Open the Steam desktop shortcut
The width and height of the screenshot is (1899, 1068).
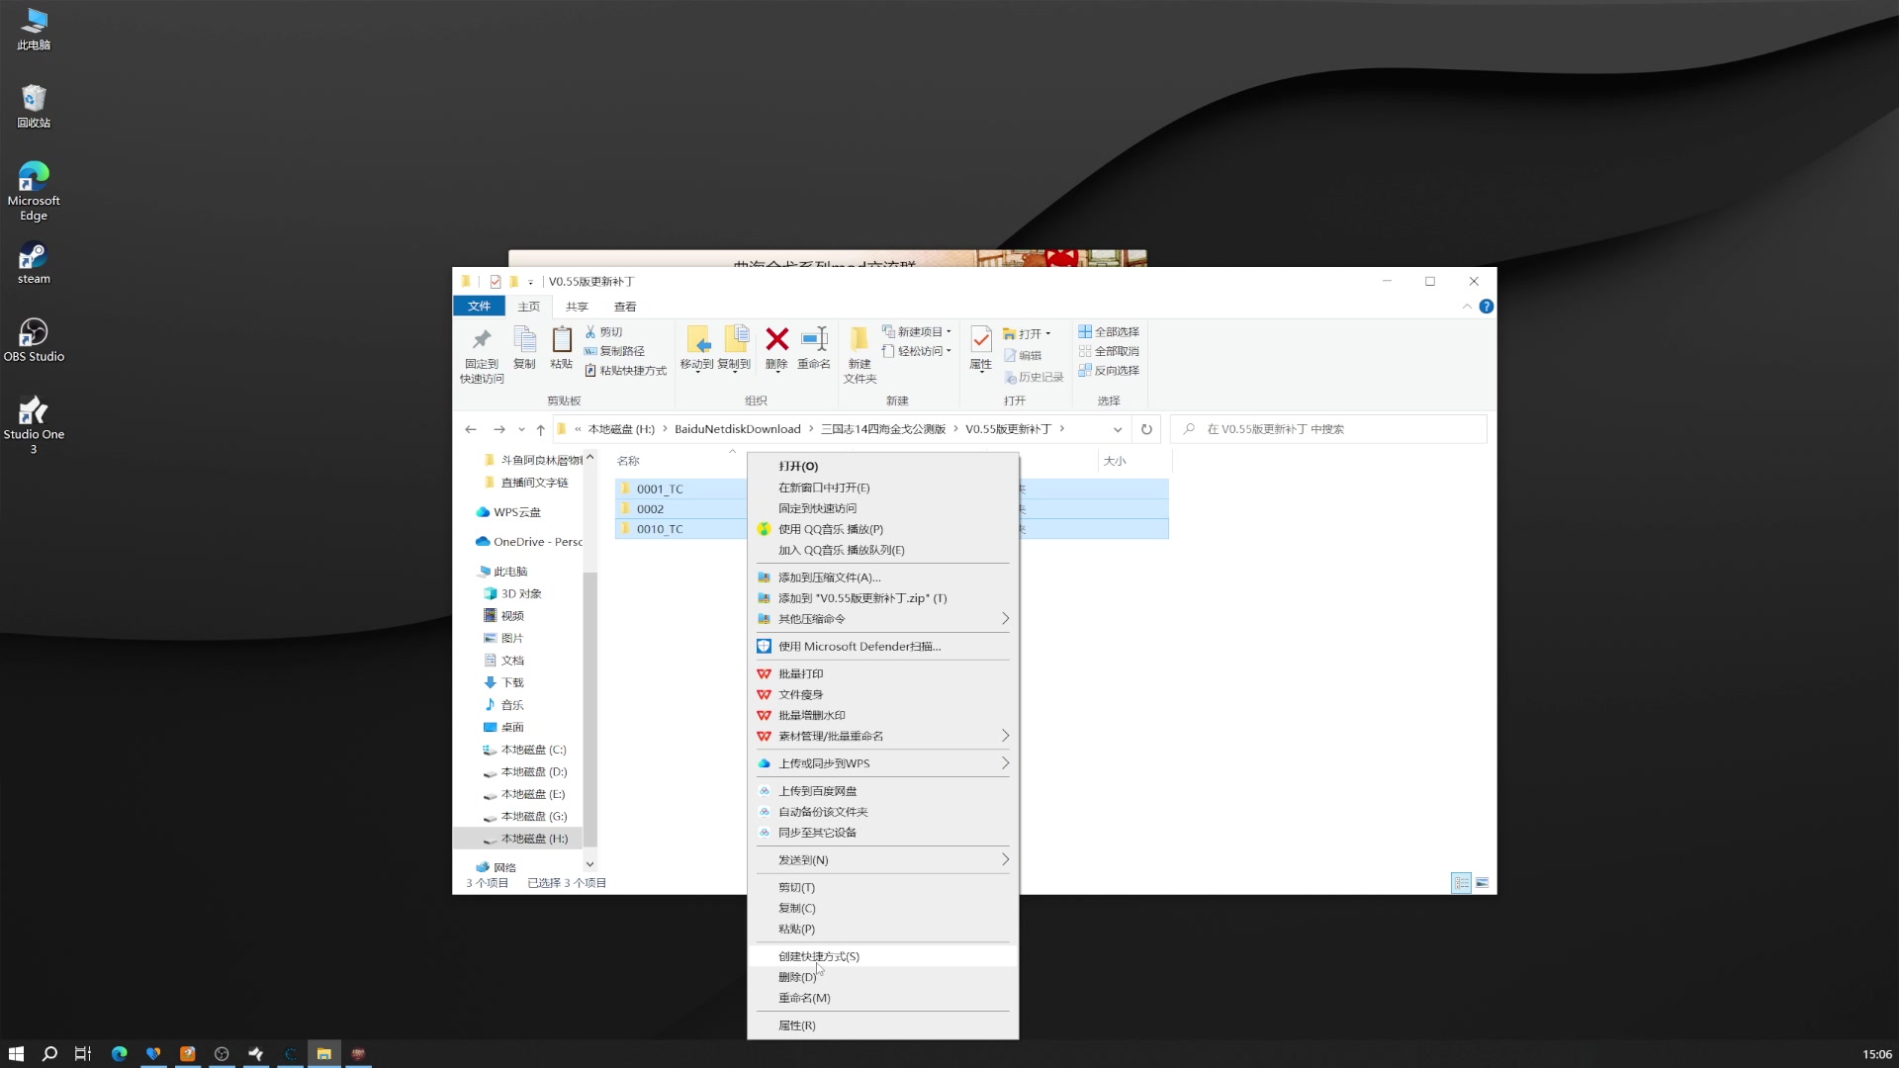coord(34,263)
